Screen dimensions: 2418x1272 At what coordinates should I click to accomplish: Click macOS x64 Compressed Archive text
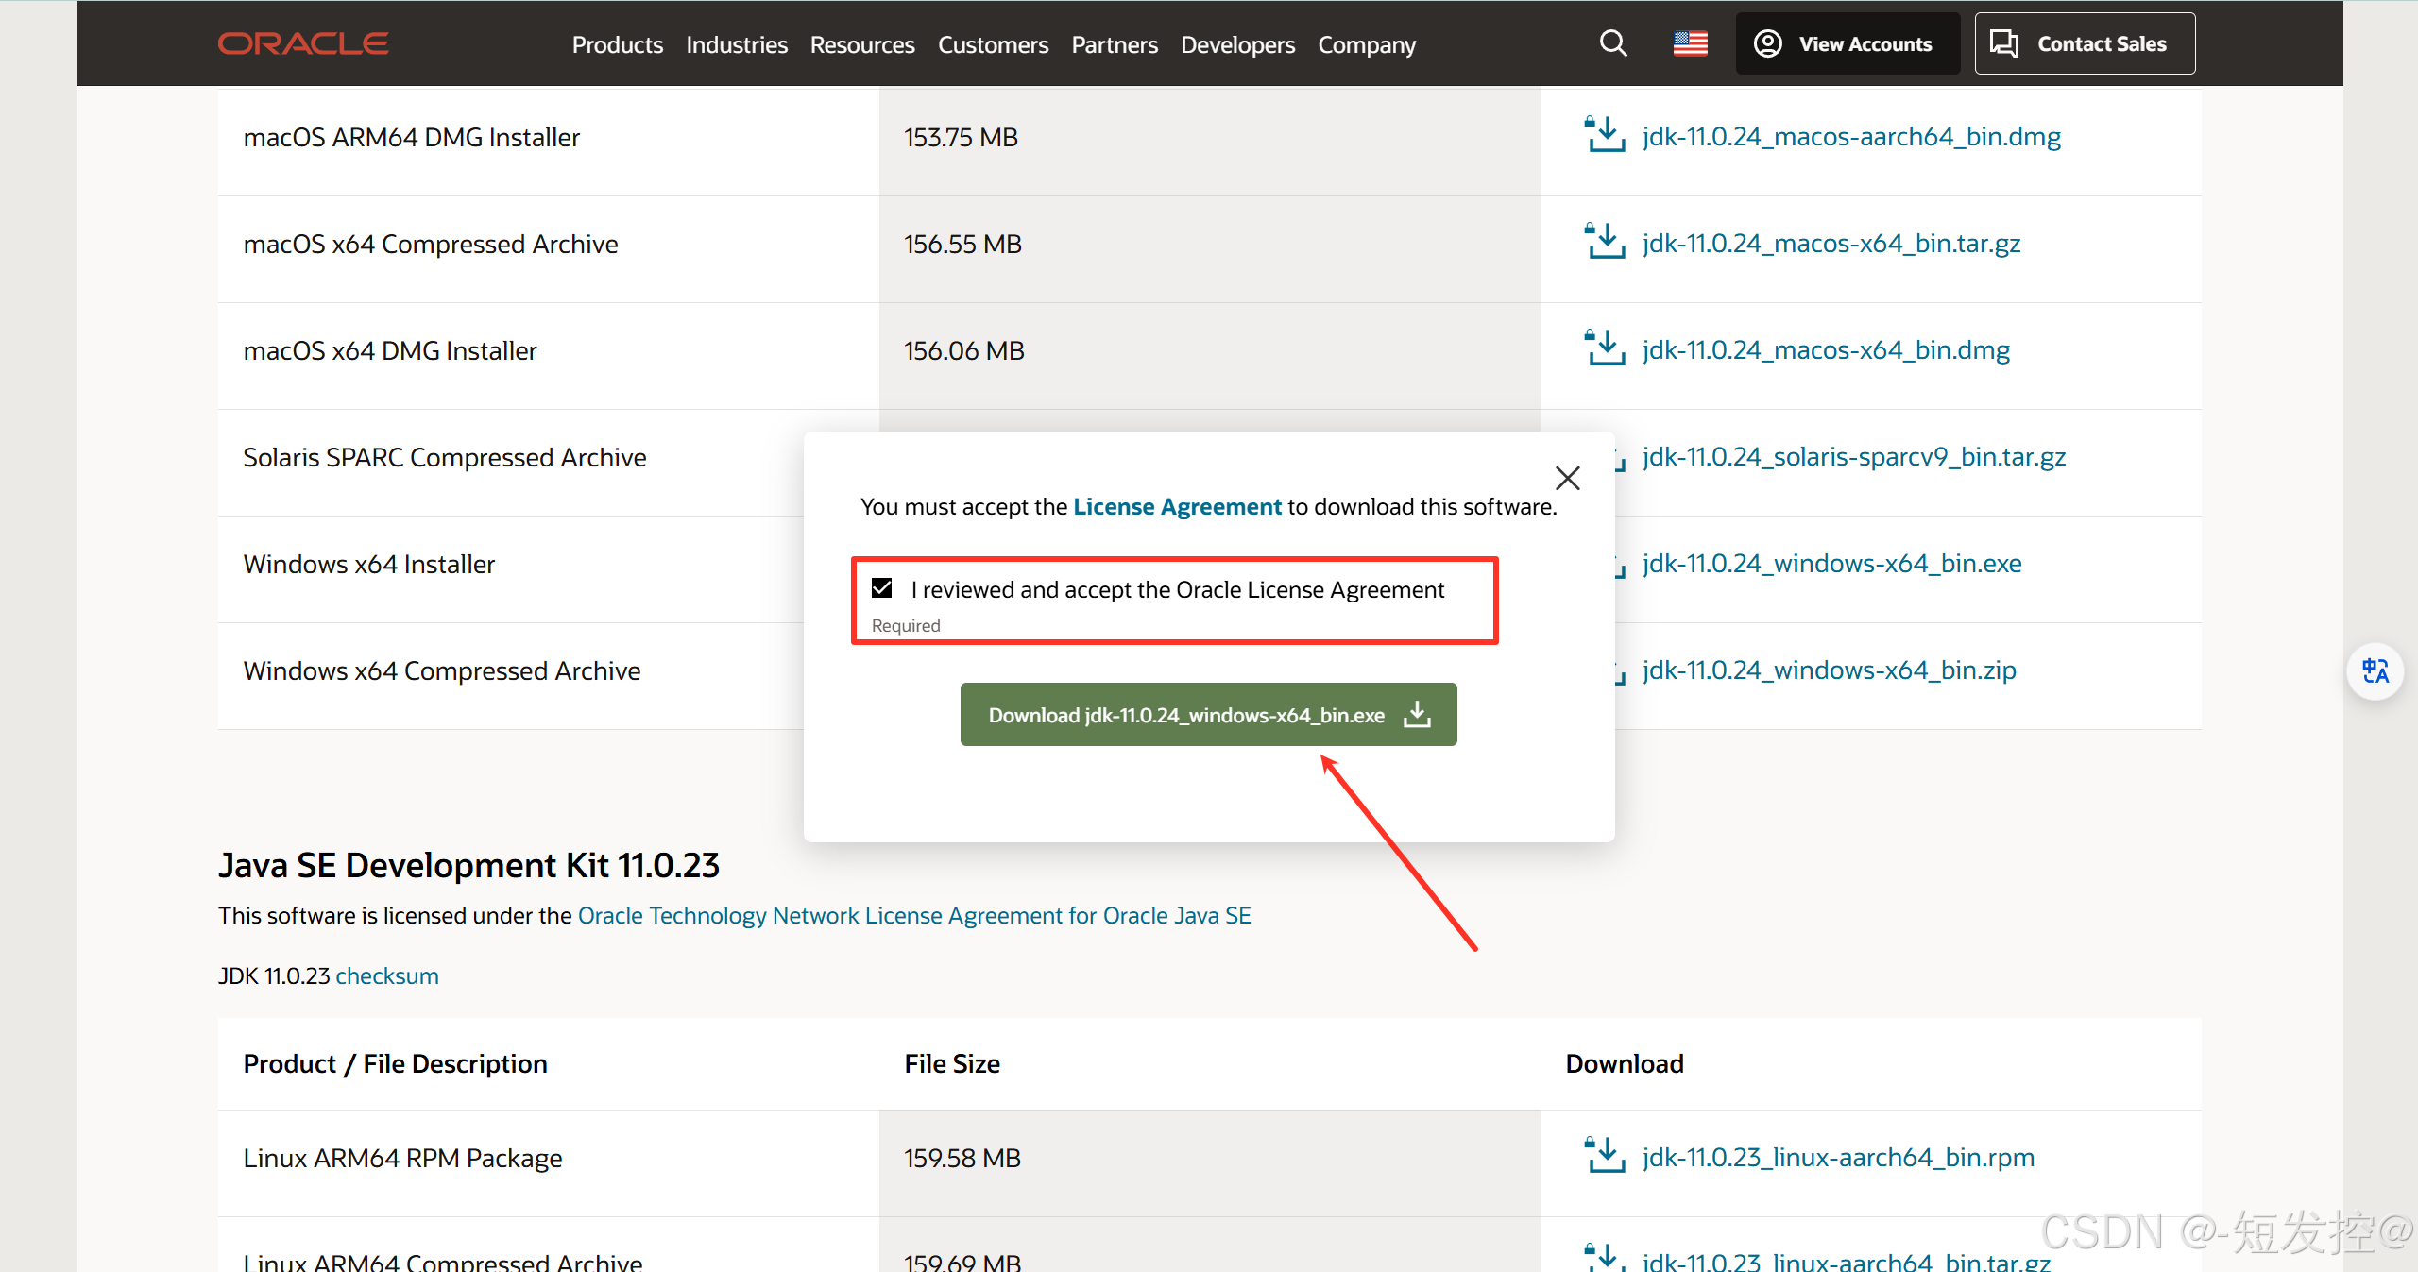(x=431, y=245)
